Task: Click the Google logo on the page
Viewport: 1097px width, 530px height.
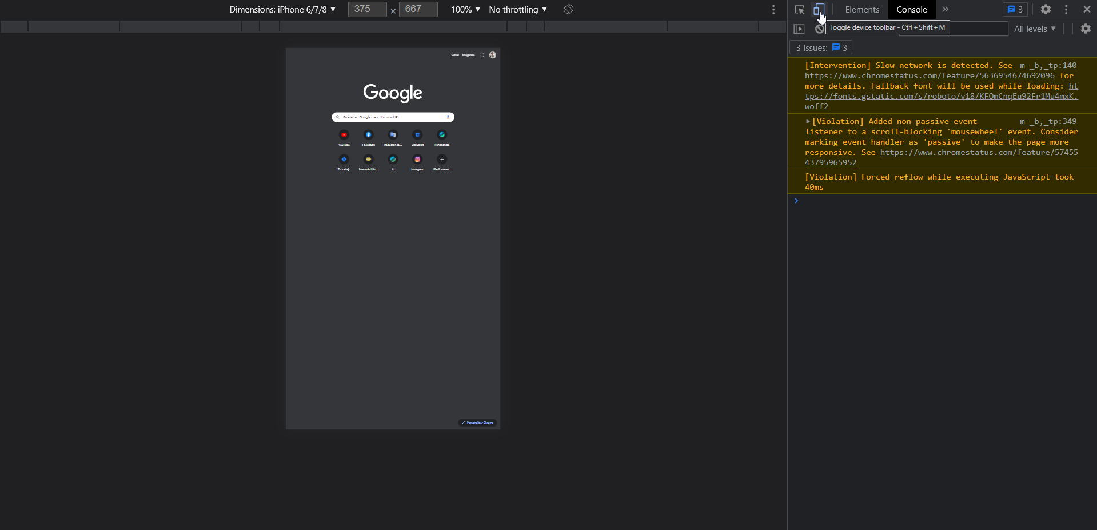Action: (393, 93)
